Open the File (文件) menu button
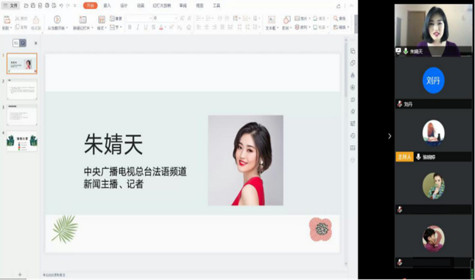Screen dimensions: 475x280 point(10,6)
